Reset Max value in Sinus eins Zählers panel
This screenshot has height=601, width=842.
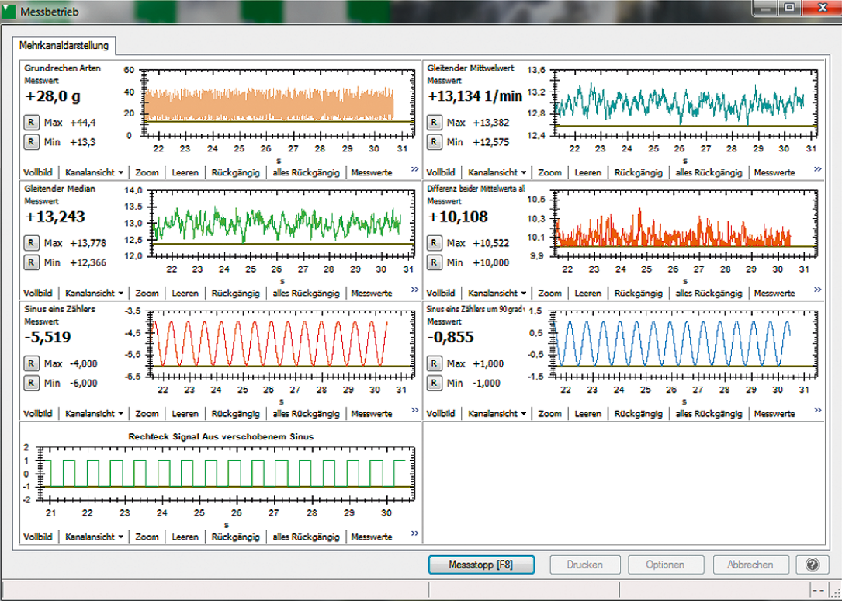coord(31,363)
